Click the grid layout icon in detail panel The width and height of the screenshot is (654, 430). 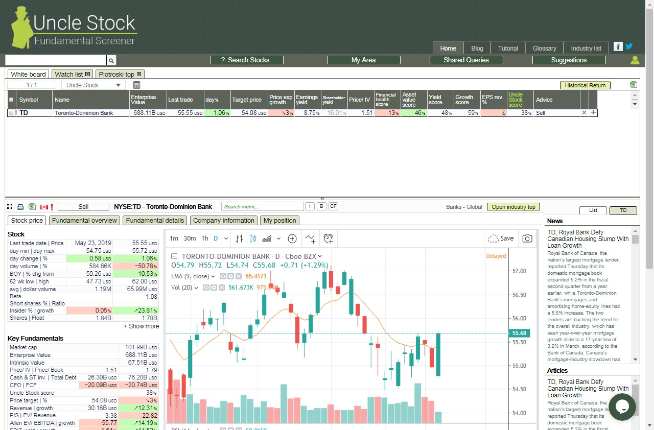tap(10, 207)
